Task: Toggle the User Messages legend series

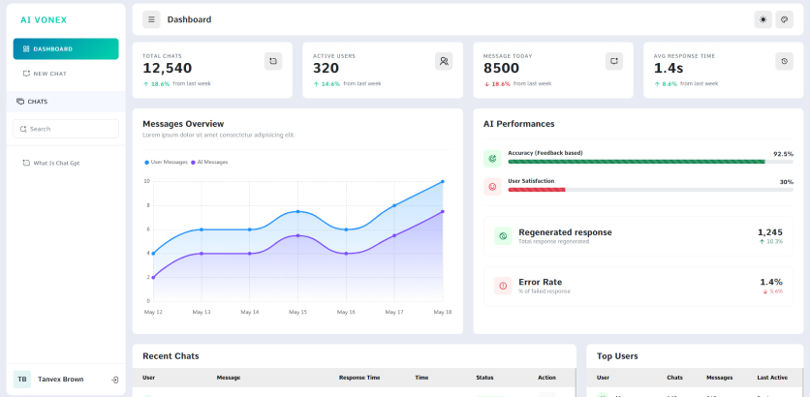Action: pos(166,162)
